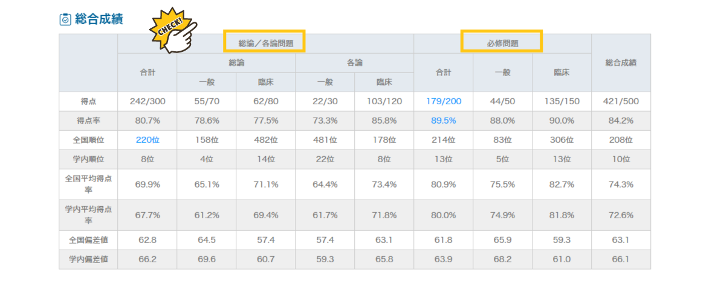Image resolution: width=709 pixels, height=287 pixels.
Task: Select the 総論／各論問題 group header
Action: click(x=266, y=44)
